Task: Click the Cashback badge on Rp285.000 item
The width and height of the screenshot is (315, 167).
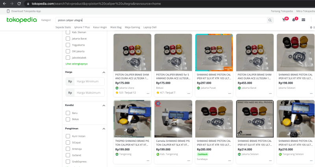Action: click(202, 154)
